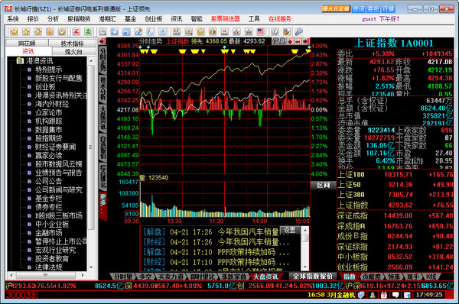
Task: Switch to the 技术指标 tab
Action: pos(72,44)
